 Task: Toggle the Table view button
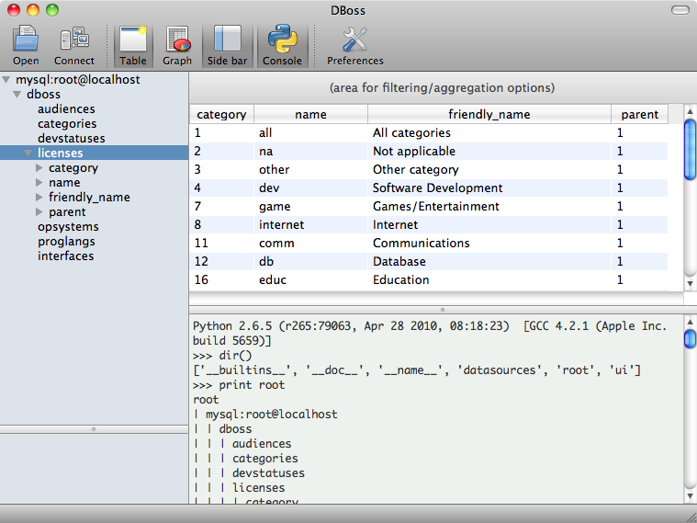133,45
